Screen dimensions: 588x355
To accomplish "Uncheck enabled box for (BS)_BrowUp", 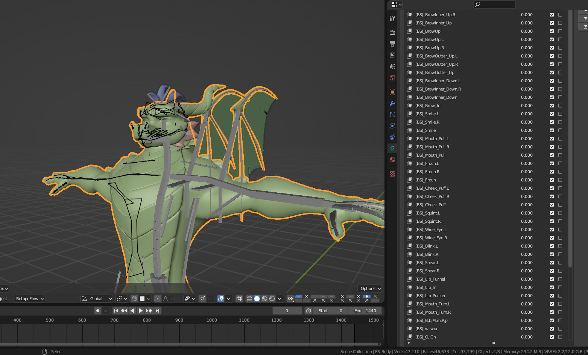I will pos(552,31).
